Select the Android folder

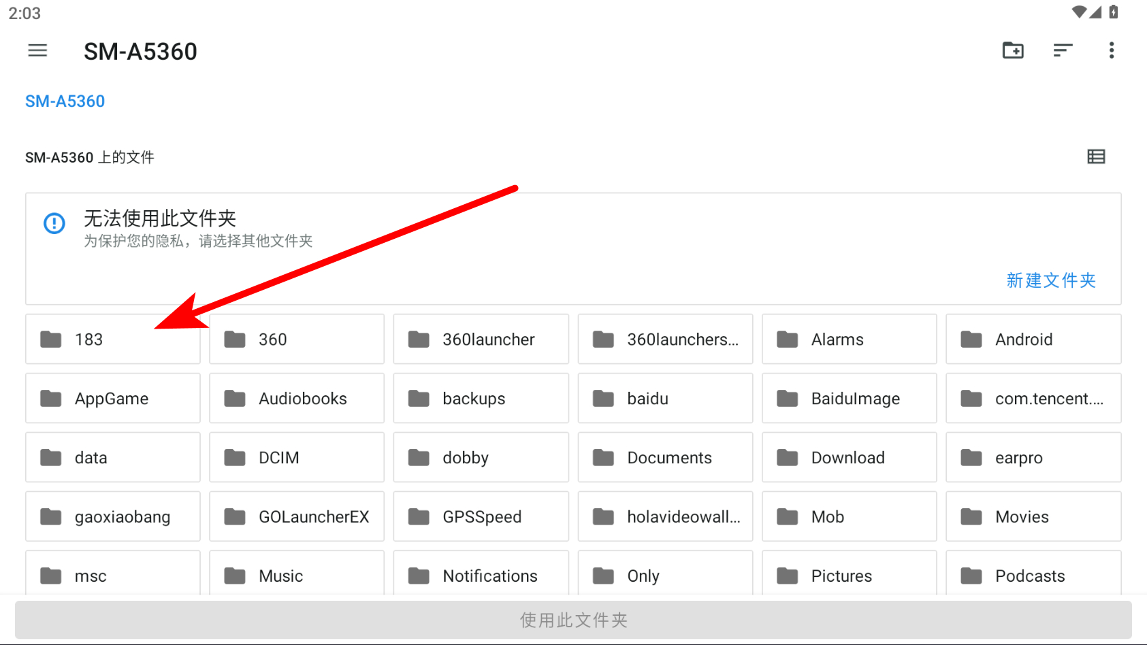click(1033, 339)
